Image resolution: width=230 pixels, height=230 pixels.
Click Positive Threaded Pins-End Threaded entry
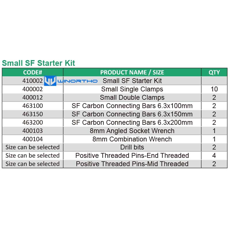pos(132,156)
